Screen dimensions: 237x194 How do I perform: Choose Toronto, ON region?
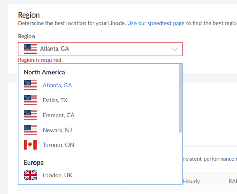pos(58,145)
